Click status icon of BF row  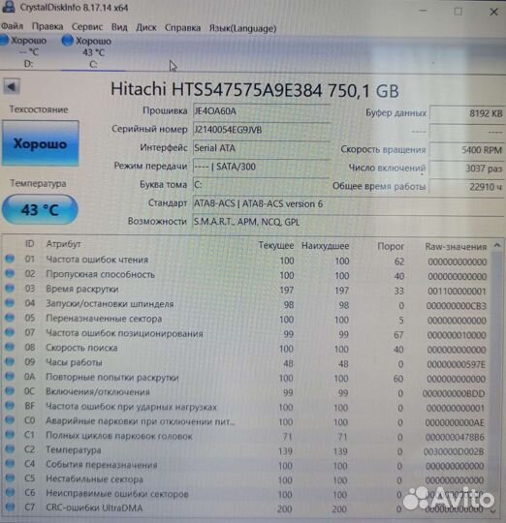click(10, 405)
